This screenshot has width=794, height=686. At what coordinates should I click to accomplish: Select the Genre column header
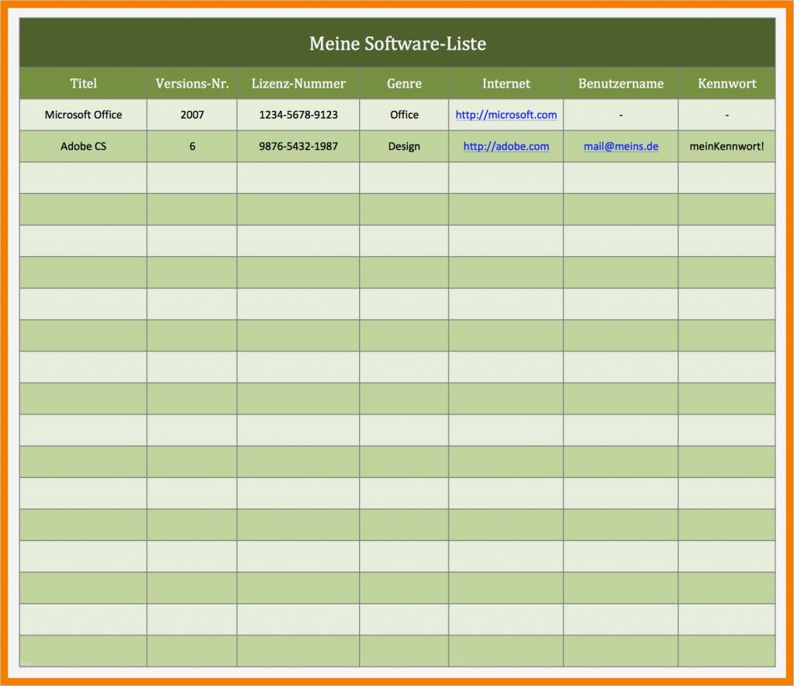point(404,83)
